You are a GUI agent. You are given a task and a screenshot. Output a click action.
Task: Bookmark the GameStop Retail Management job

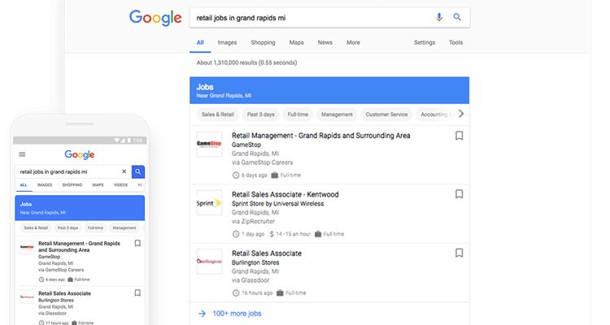click(459, 136)
